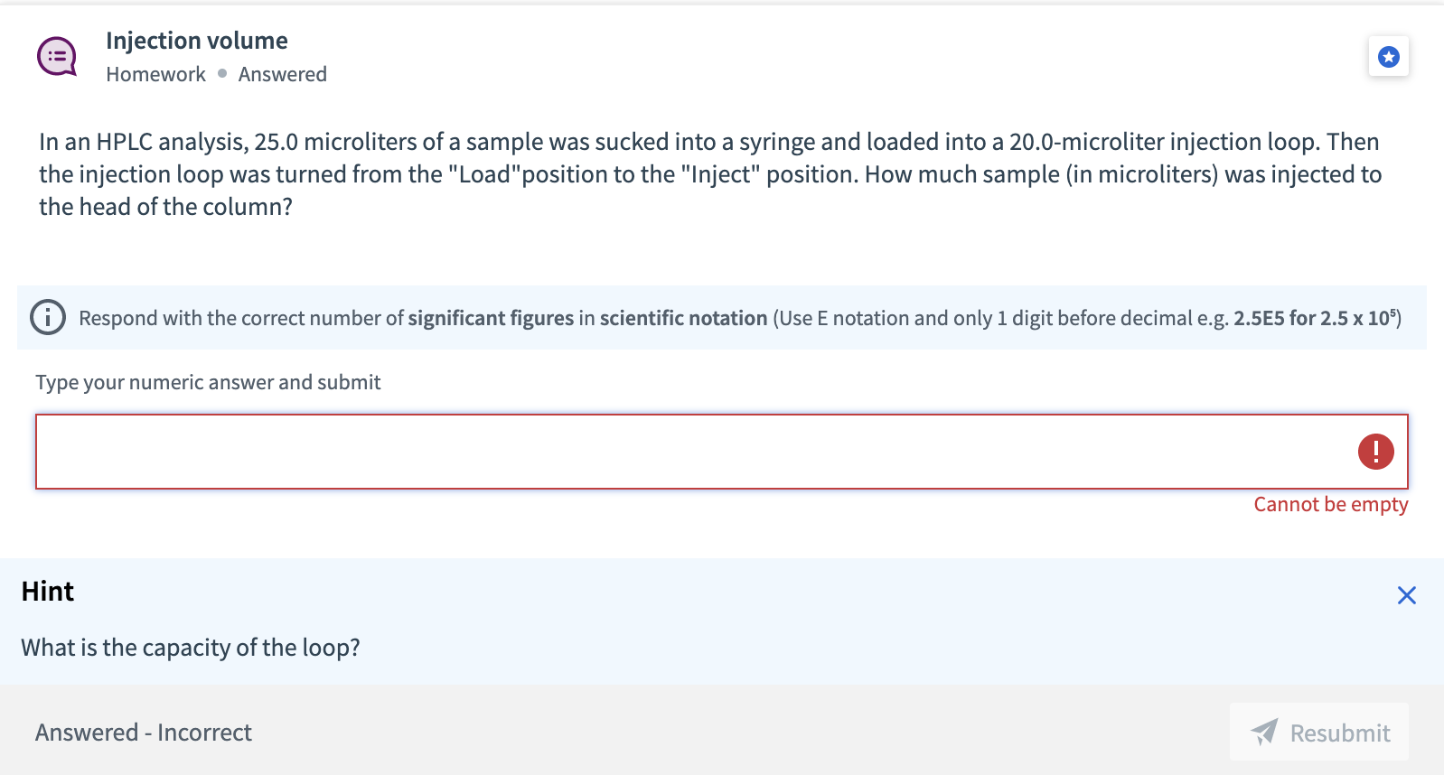Expand the Hint section header
The height and width of the screenshot is (775, 1444).
(47, 592)
